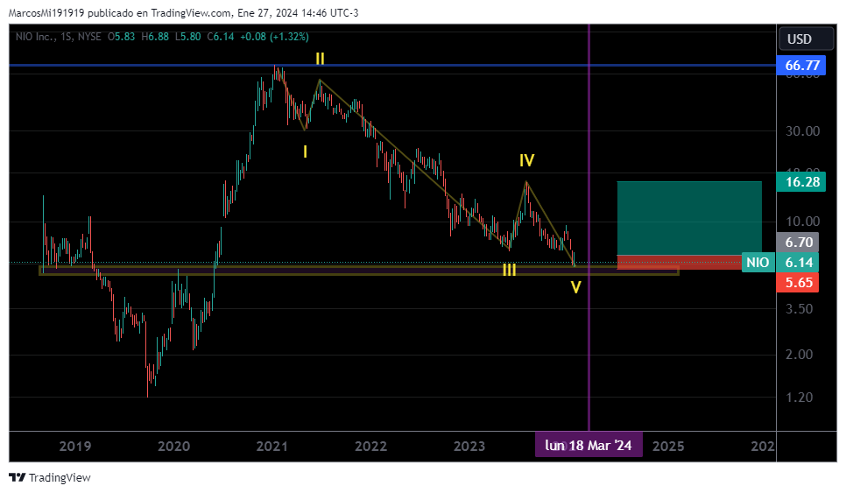Click the 2021 label on time axis

[x=271, y=446]
